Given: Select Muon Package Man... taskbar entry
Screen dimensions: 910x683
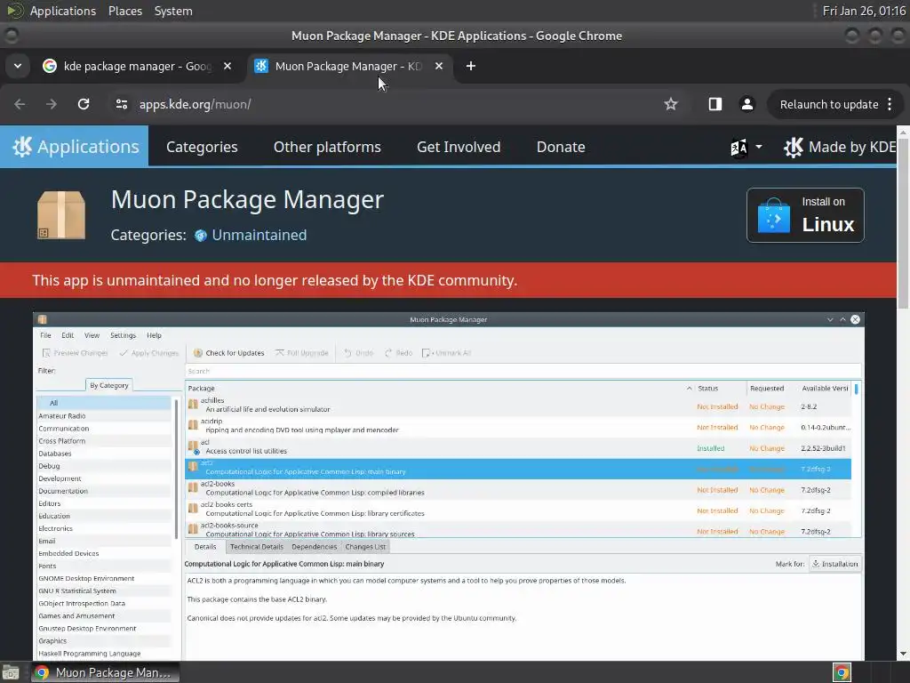Looking at the screenshot, I should click(x=105, y=672).
